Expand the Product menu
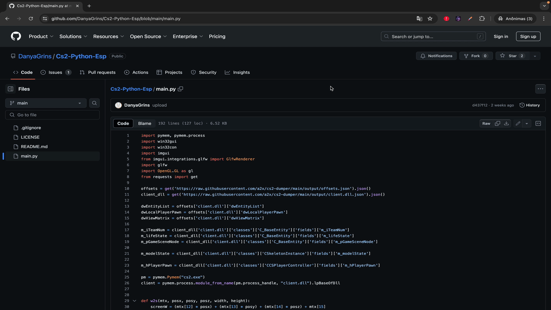The width and height of the screenshot is (551, 310). pyautogui.click(x=41, y=37)
